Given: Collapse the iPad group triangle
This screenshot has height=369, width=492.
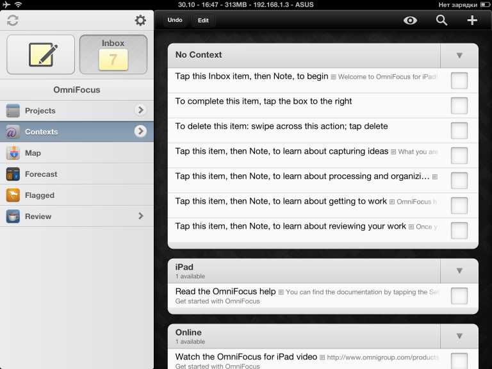Looking at the screenshot, I should 459,271.
